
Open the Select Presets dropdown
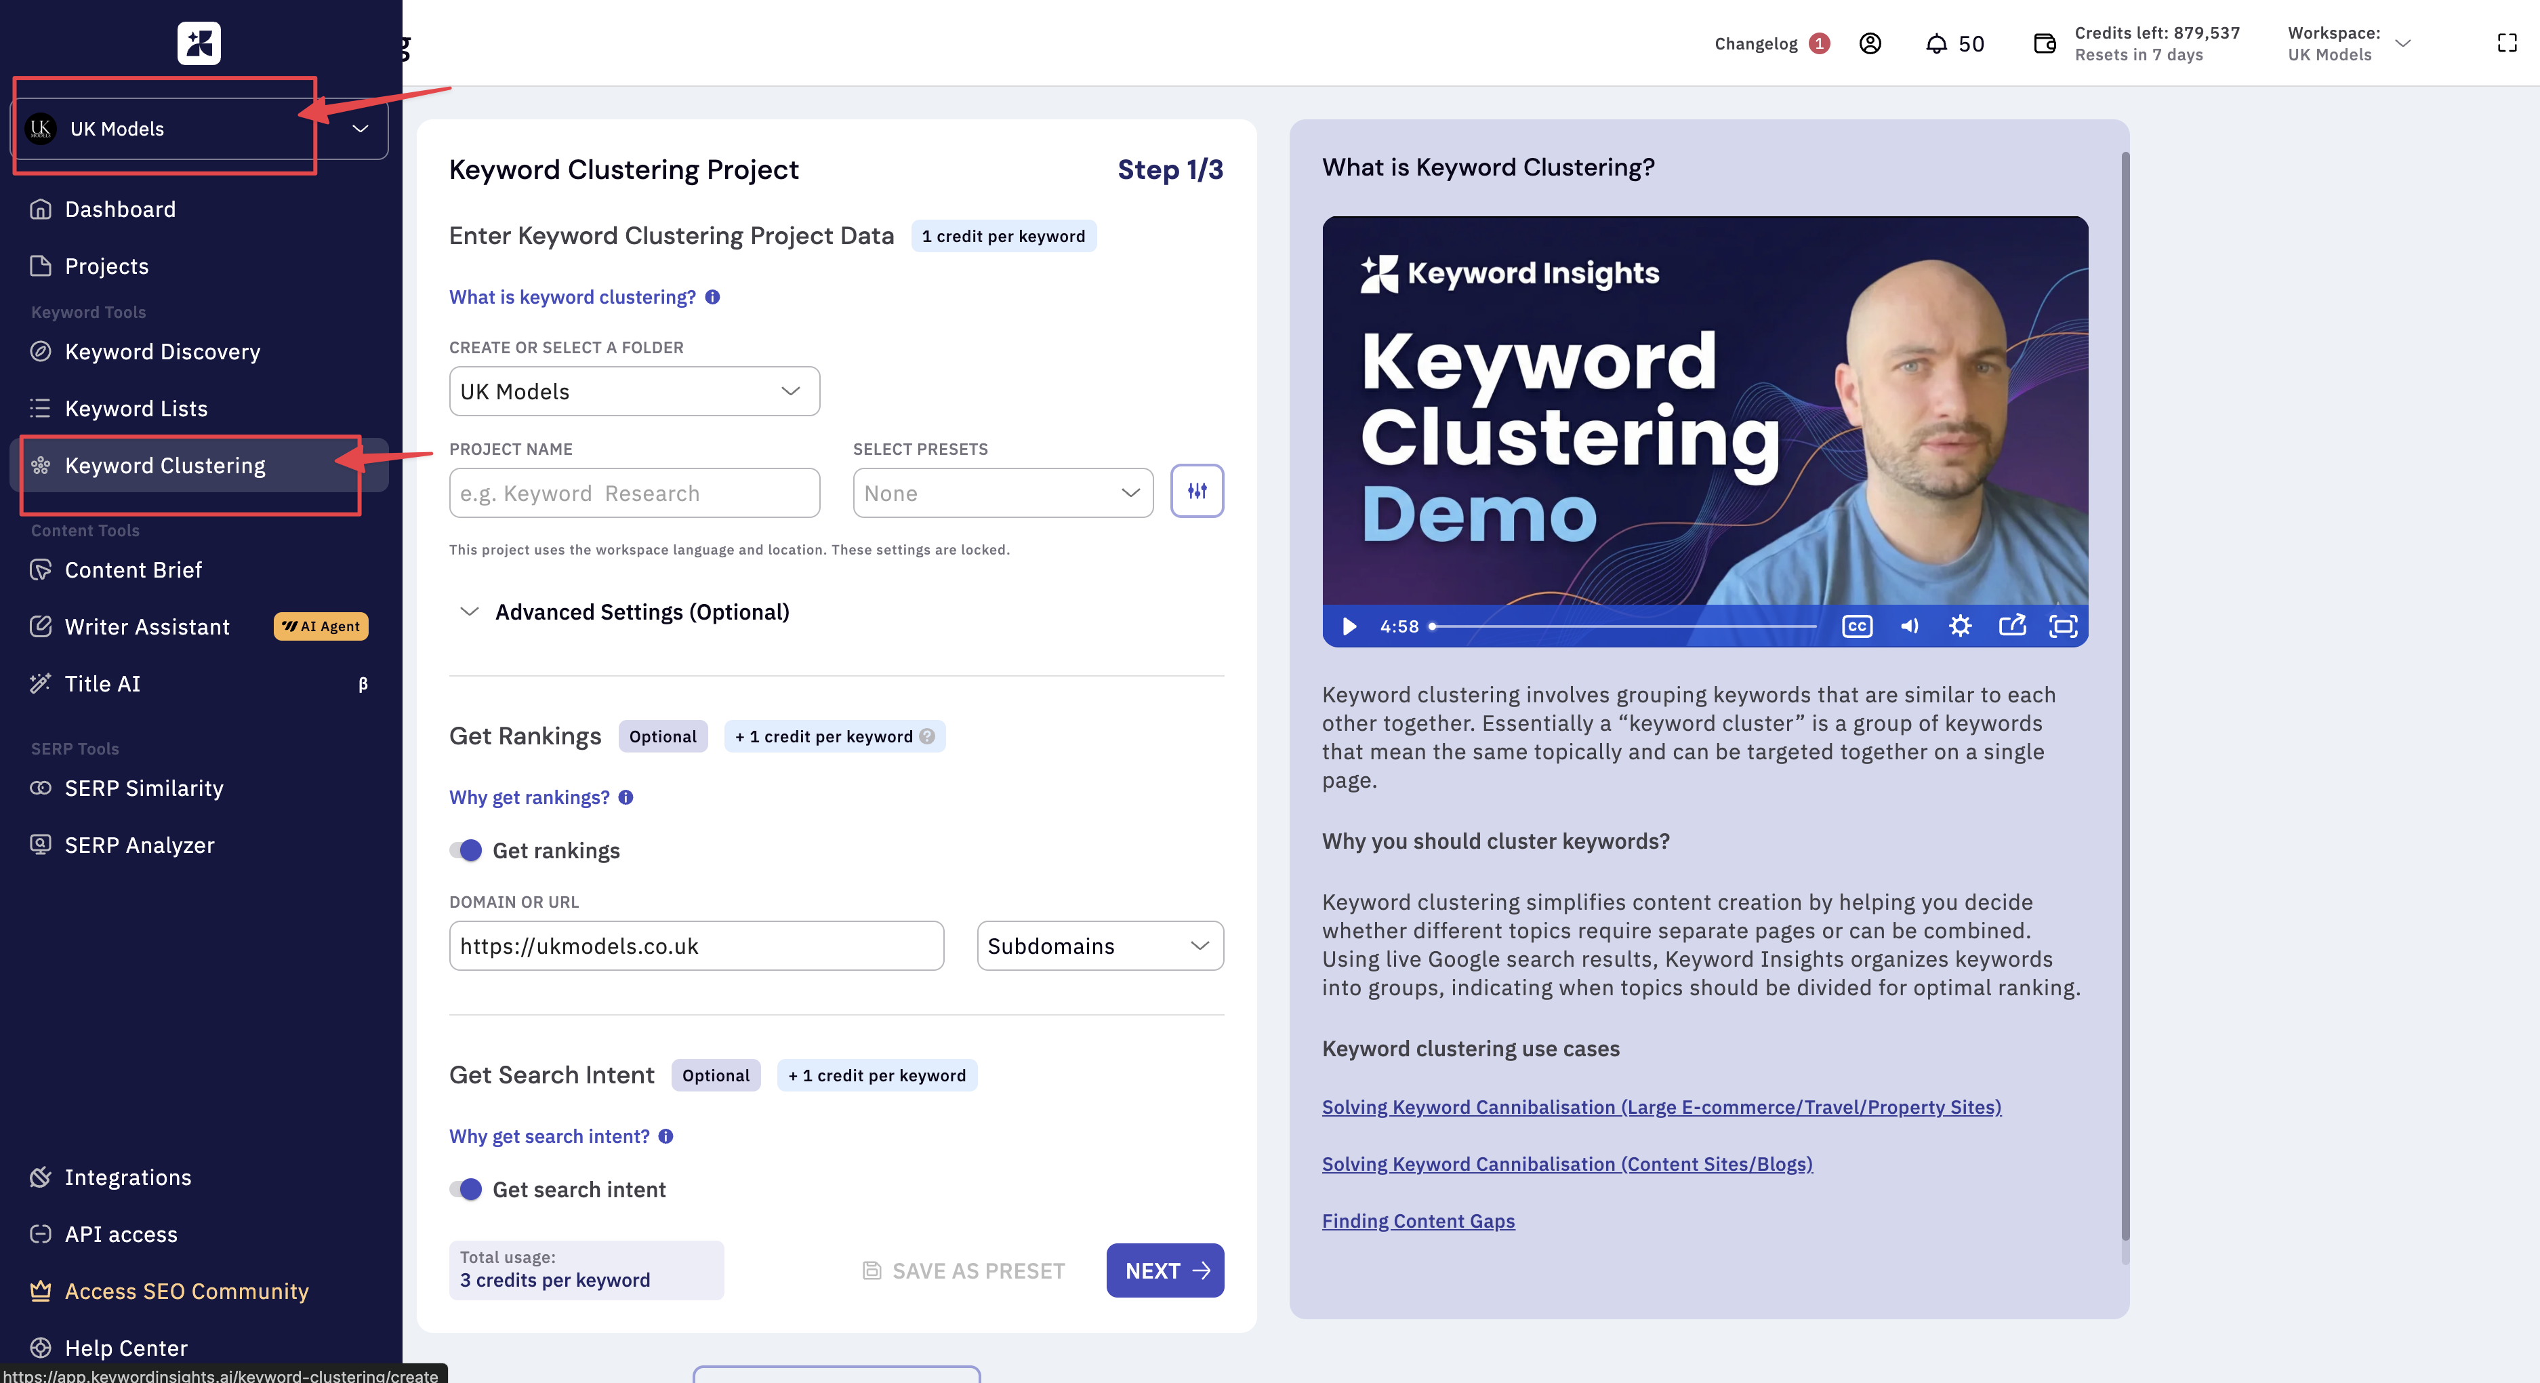[1002, 494]
